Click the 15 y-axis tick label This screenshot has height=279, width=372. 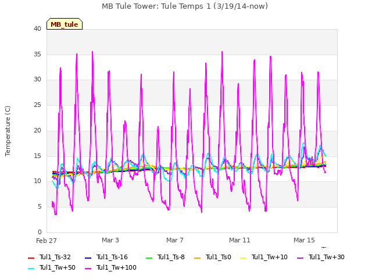tap(37, 156)
